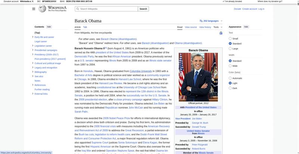
Task: Play the name pronunciation speaker icon
Action: pos(104,48)
